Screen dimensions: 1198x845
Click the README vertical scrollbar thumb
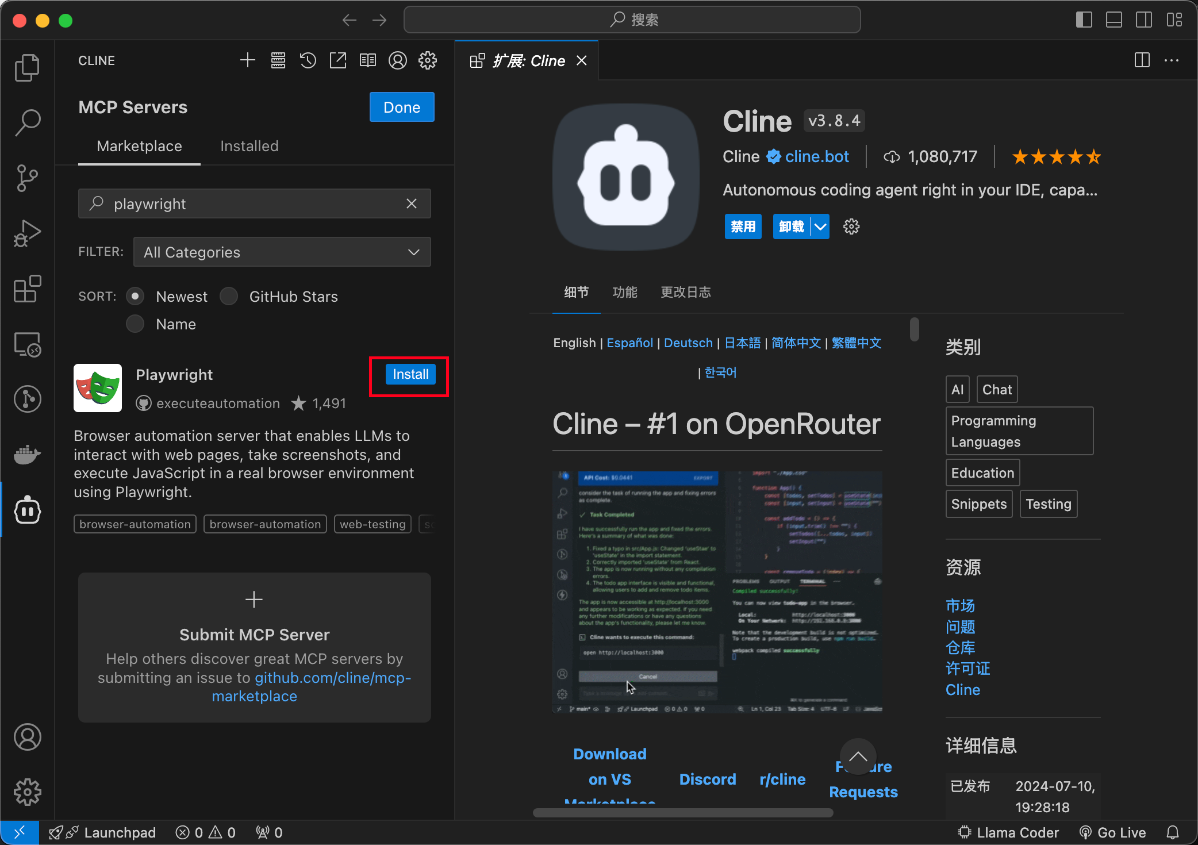tap(915, 329)
